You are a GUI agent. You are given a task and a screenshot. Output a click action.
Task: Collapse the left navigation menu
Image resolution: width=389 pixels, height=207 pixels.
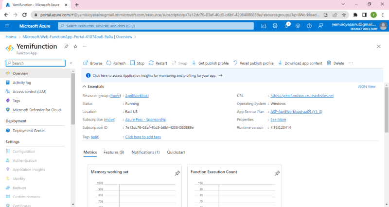(x=71, y=63)
